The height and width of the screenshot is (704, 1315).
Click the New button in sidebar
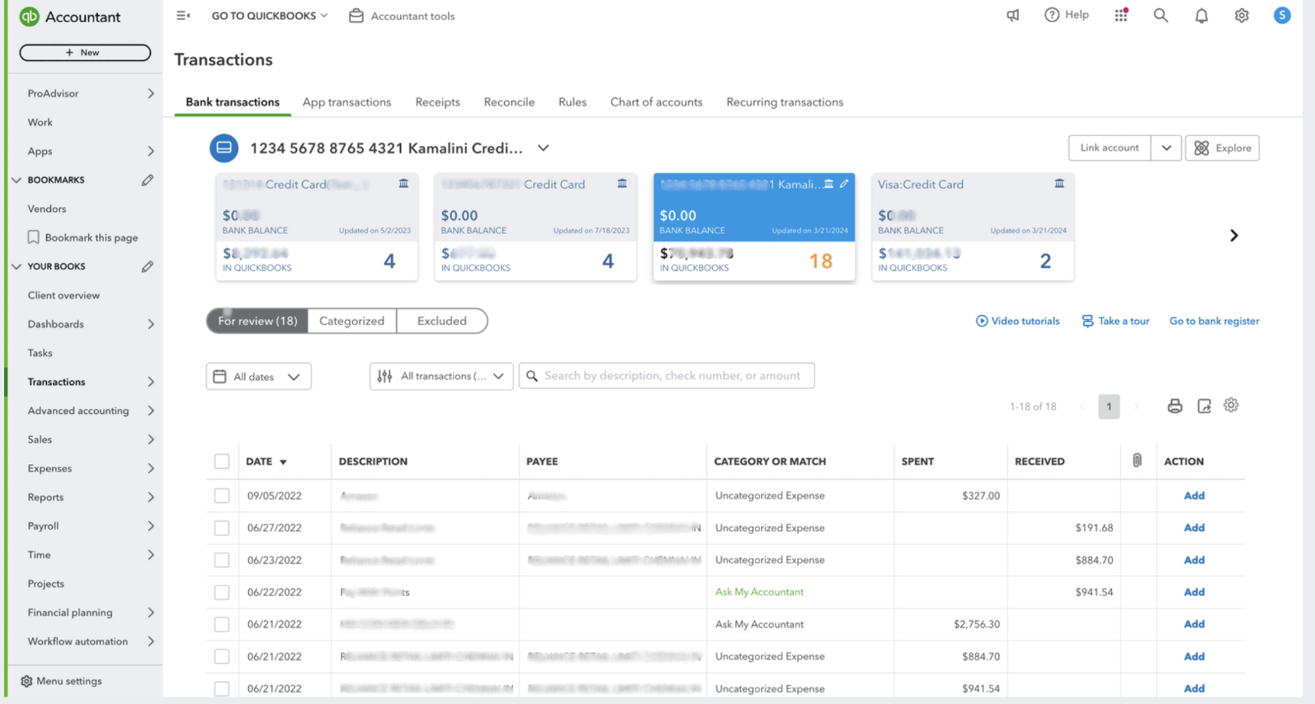tap(85, 53)
